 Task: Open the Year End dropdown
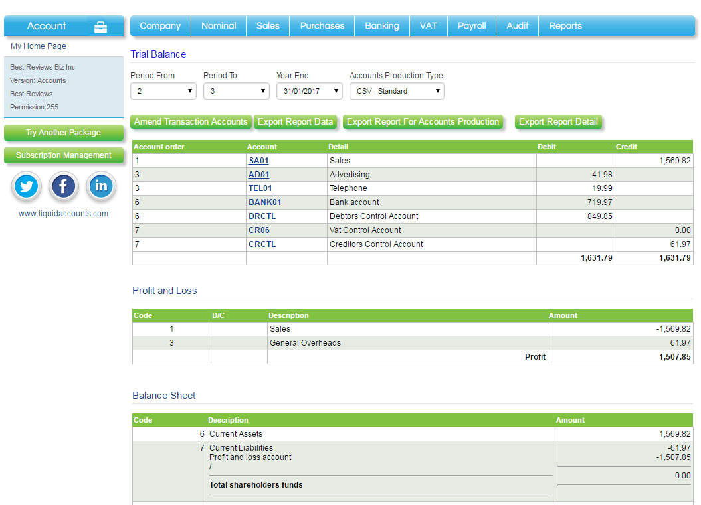(x=309, y=92)
